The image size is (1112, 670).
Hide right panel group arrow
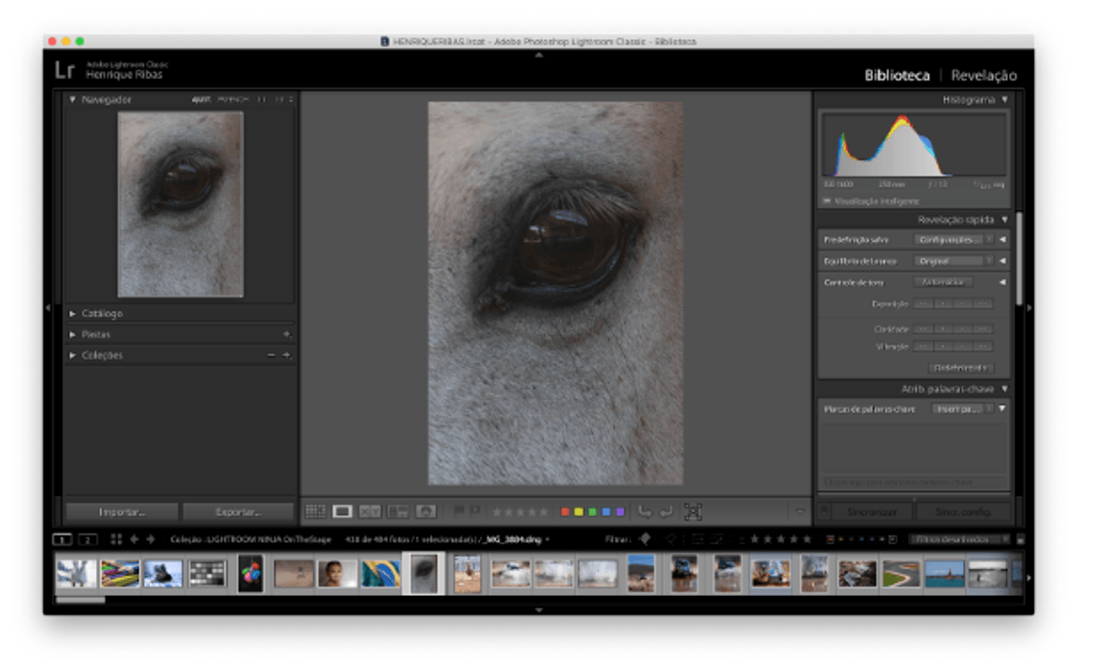click(x=1029, y=308)
